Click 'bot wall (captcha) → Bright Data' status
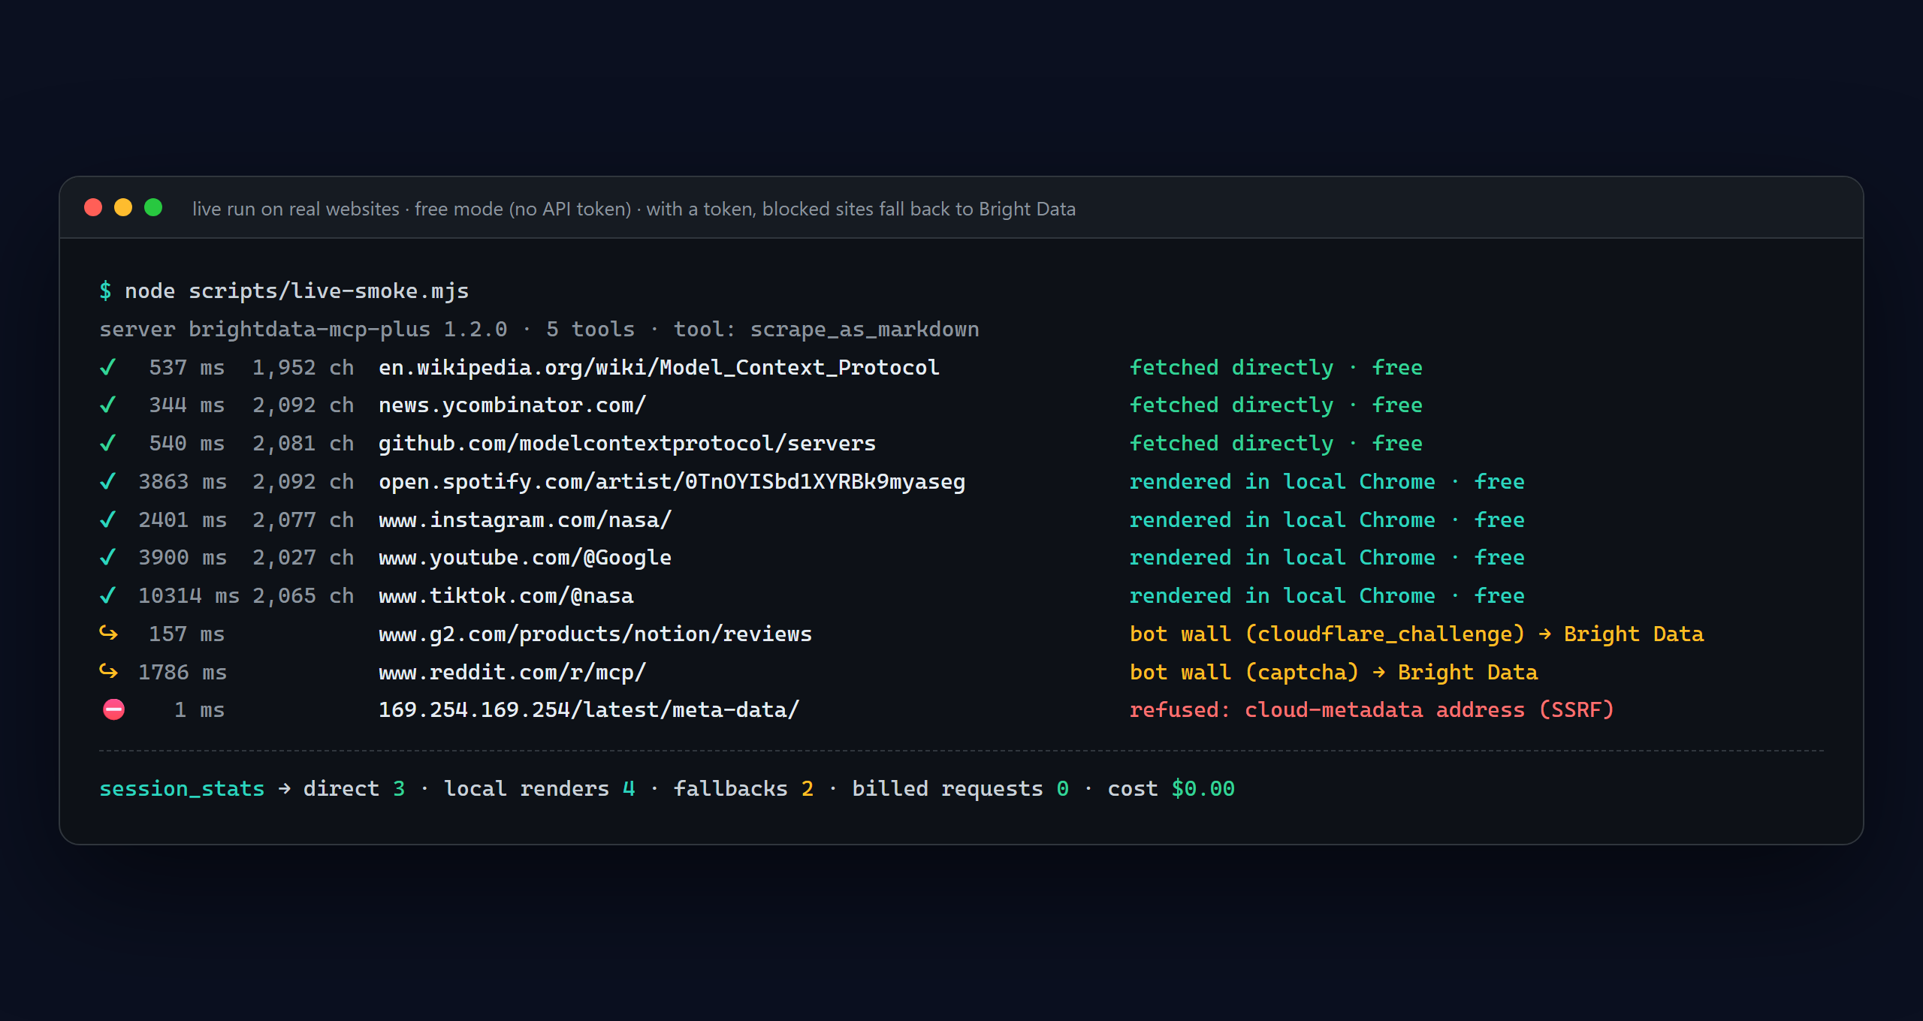Image resolution: width=1923 pixels, height=1021 pixels. pyautogui.click(x=1333, y=673)
